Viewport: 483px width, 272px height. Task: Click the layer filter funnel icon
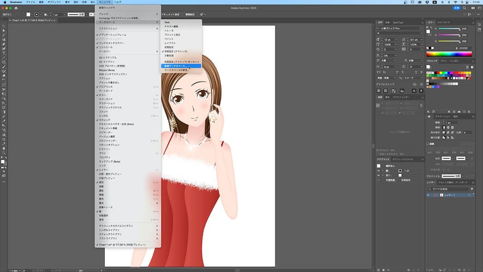tap(472, 189)
